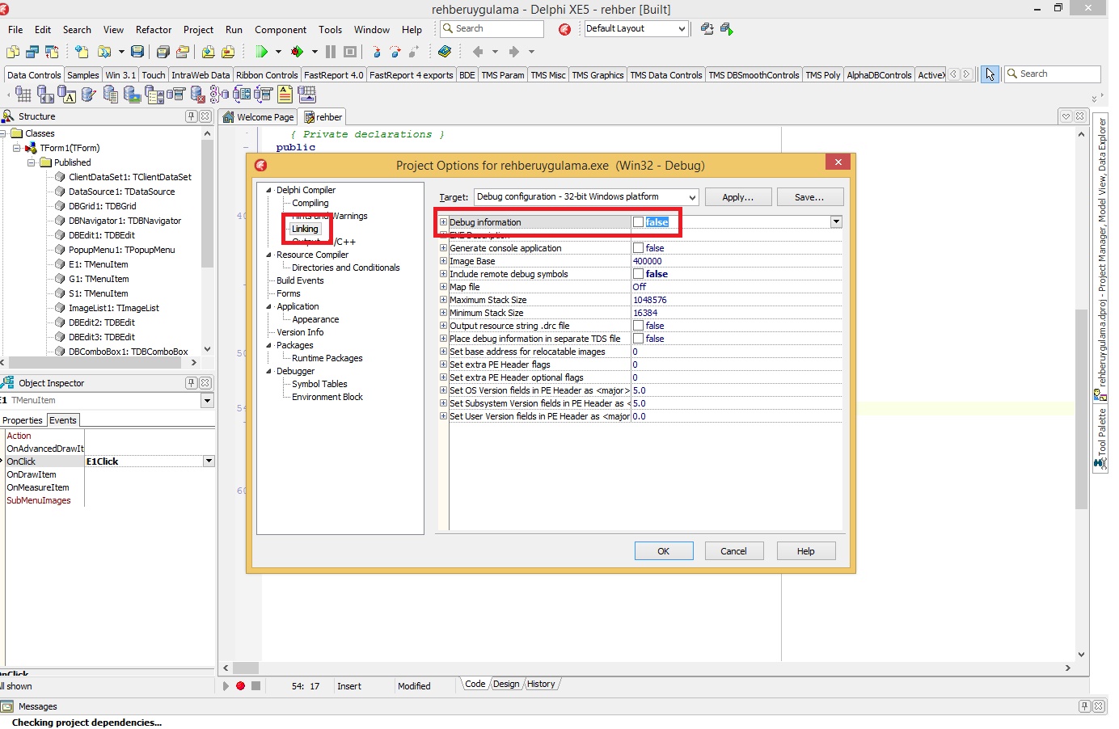
Task: Click the green Run arrow icon
Action: (x=261, y=52)
